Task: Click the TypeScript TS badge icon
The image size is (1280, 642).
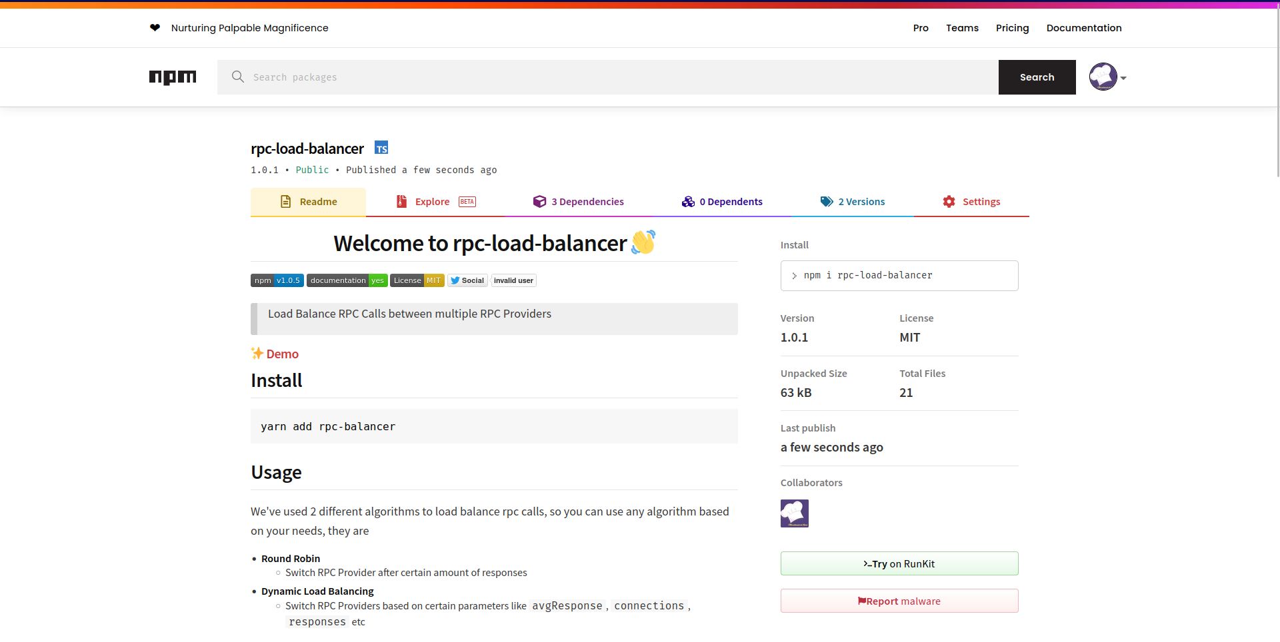Action: 381,148
